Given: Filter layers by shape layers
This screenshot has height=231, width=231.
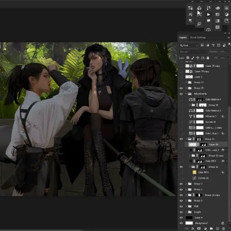Looking at the screenshot, I should 219,45.
